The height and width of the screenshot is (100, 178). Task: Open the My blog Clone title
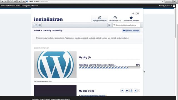point(86,91)
